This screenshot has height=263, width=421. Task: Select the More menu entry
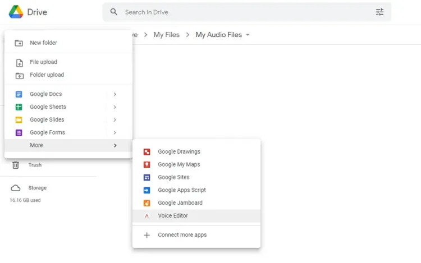tap(68, 145)
